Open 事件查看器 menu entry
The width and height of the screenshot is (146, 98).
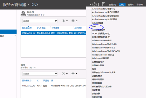click(97, 83)
